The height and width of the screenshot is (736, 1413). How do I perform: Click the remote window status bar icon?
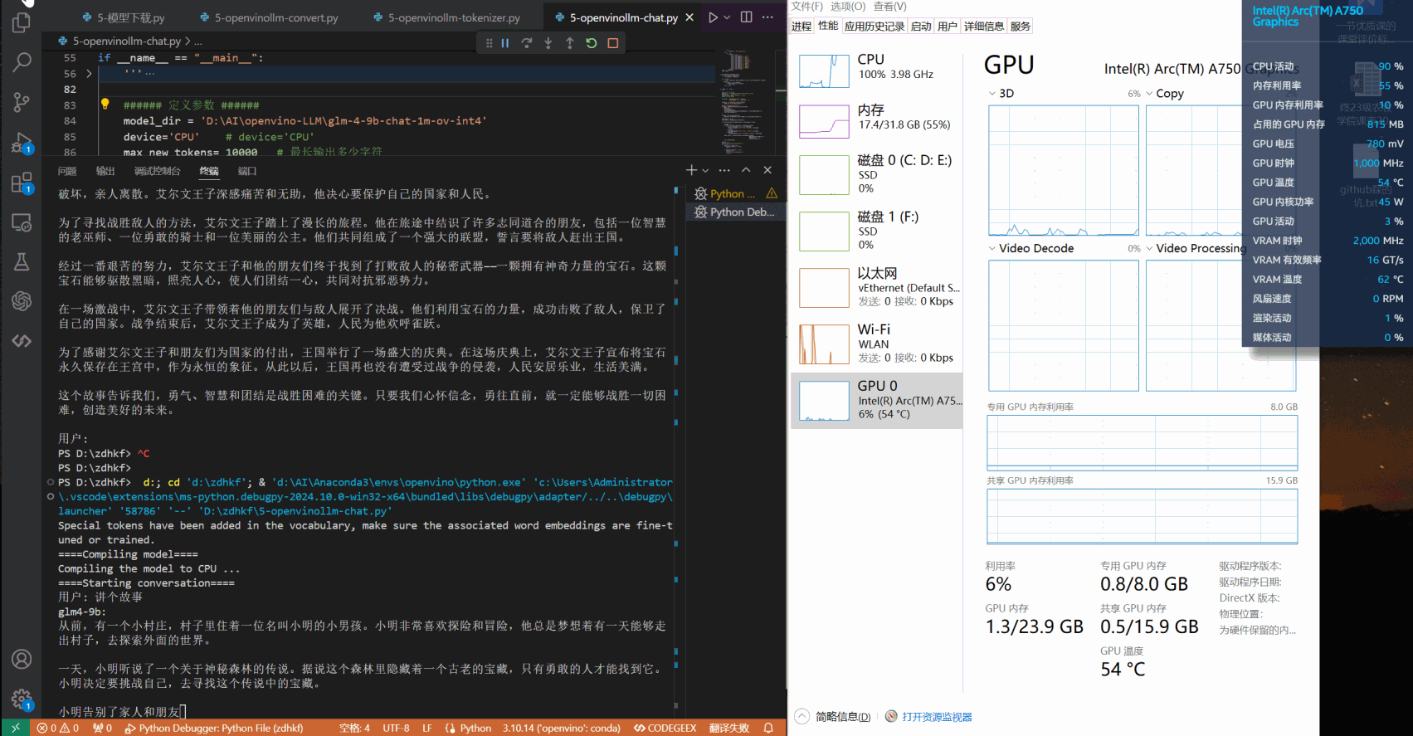pos(15,728)
